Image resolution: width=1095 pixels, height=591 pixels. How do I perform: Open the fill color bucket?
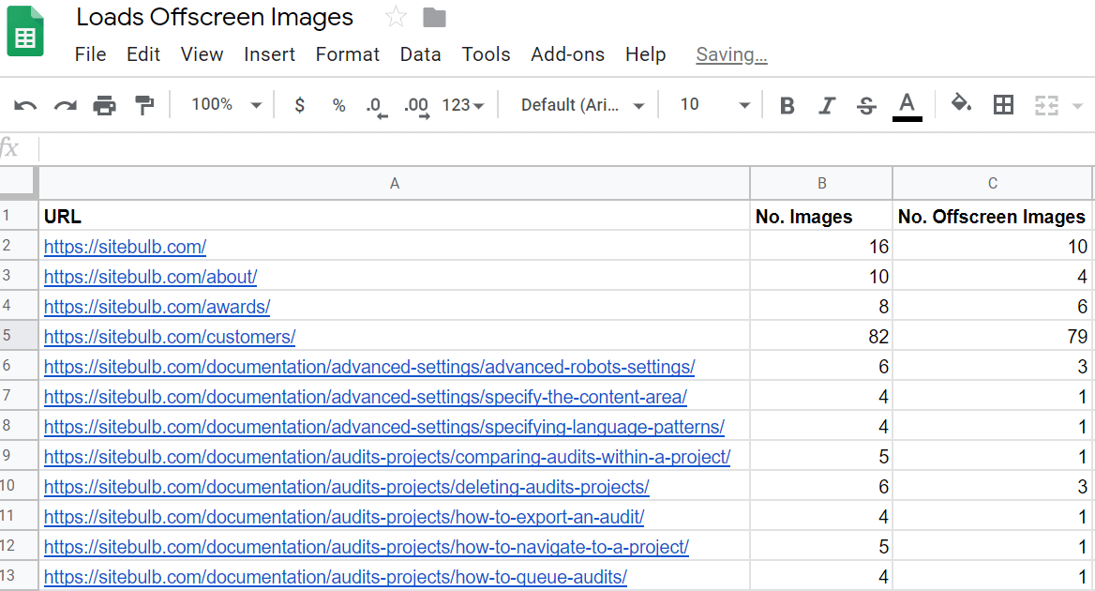click(962, 104)
